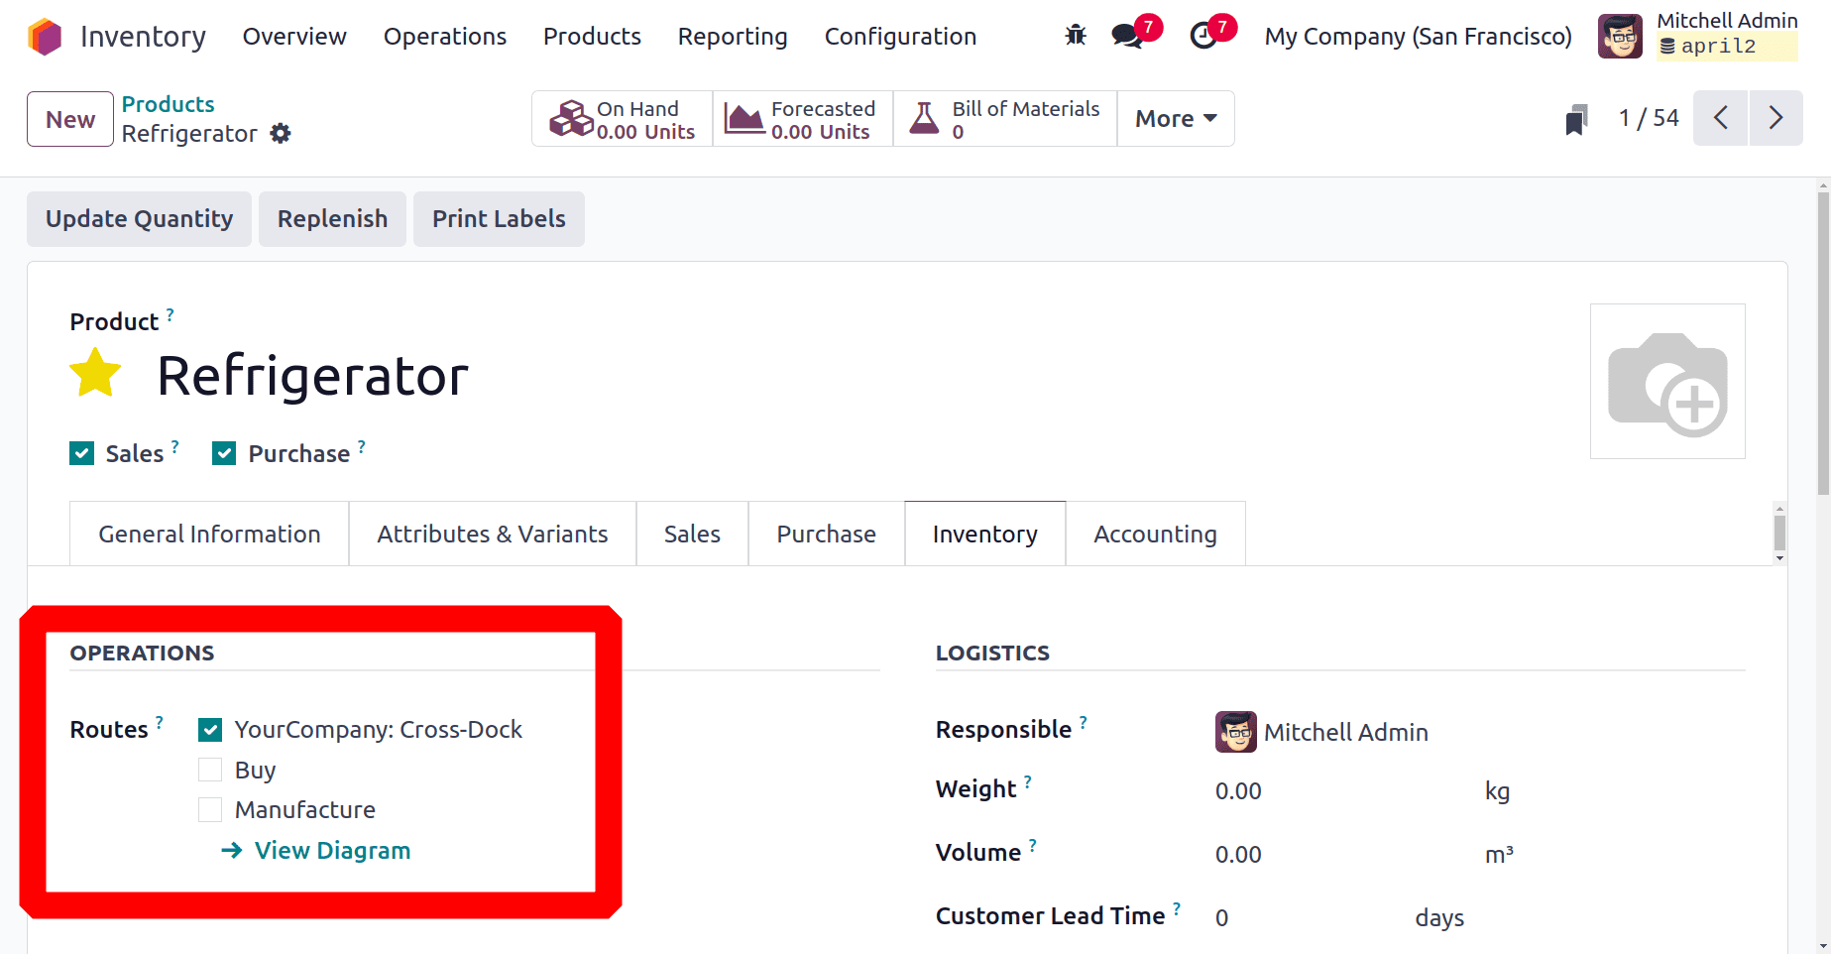The height and width of the screenshot is (954, 1831).
Task: Go to previous record arrow
Action: (x=1720, y=118)
